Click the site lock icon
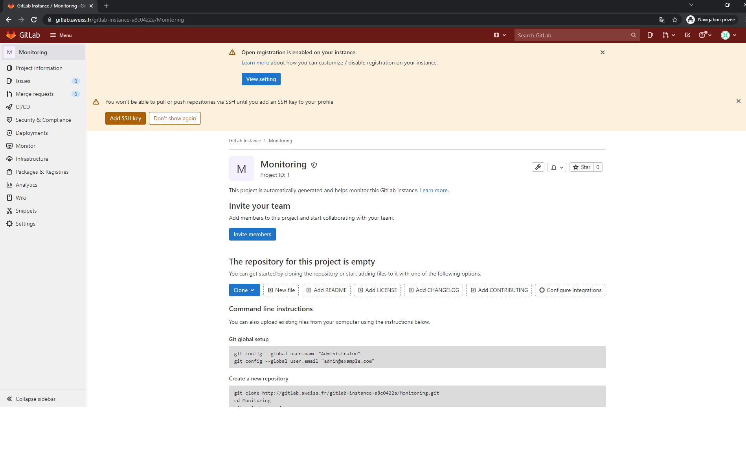Screen dimensions: 746x472 pyautogui.click(x=50, y=20)
